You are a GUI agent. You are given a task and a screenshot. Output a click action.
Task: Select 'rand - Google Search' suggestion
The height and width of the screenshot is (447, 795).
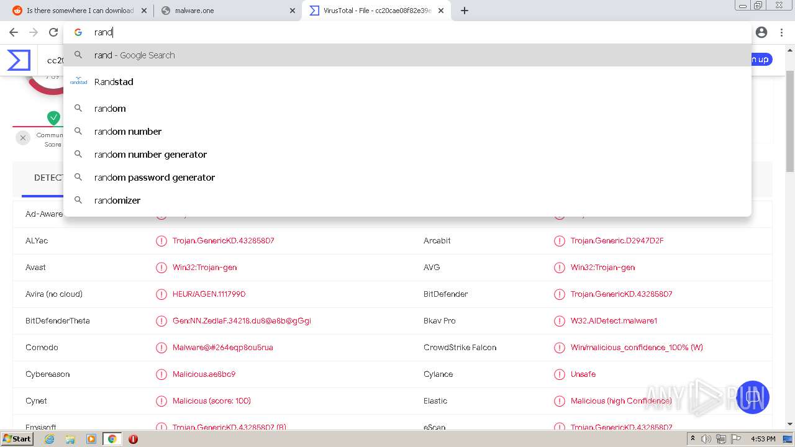tap(407, 55)
